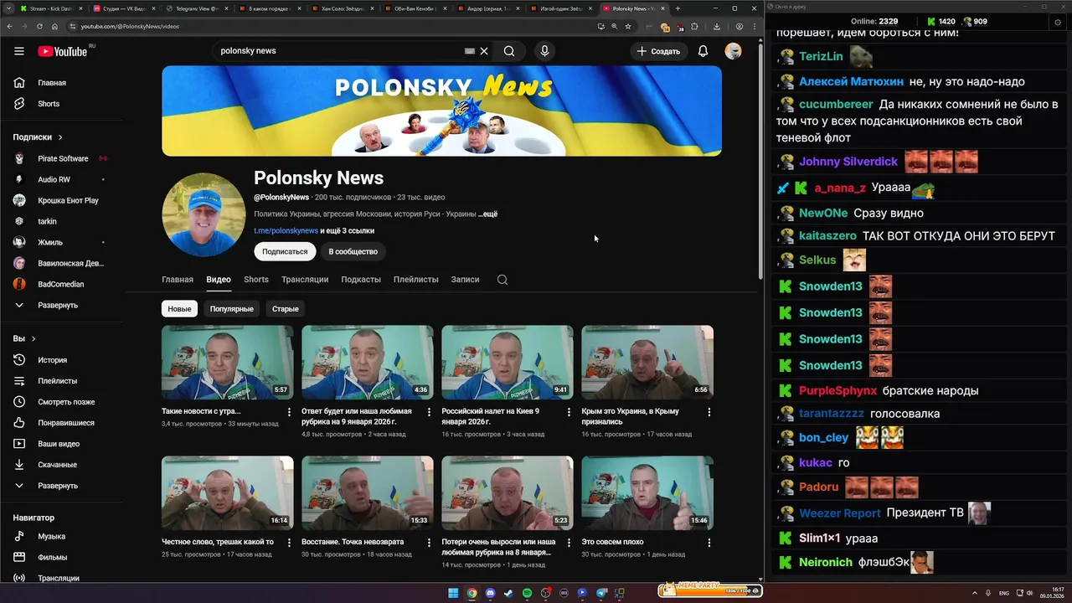Open the t.me/polonskynews link

(286, 230)
